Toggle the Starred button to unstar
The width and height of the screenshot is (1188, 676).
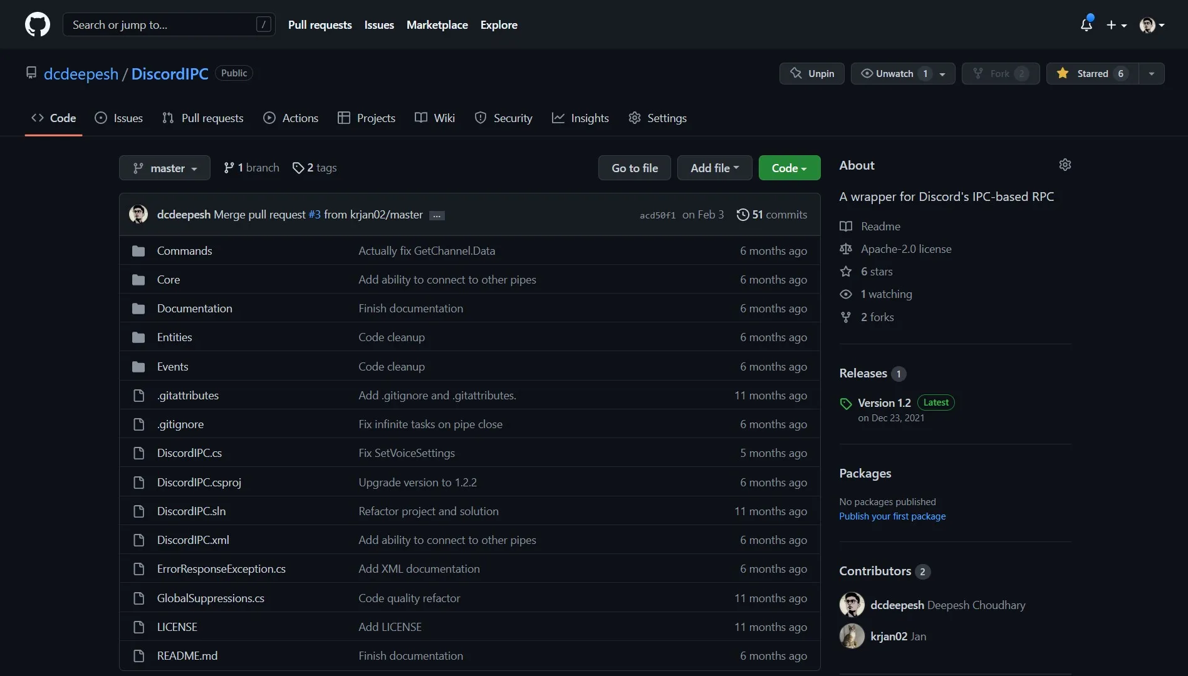pos(1092,73)
